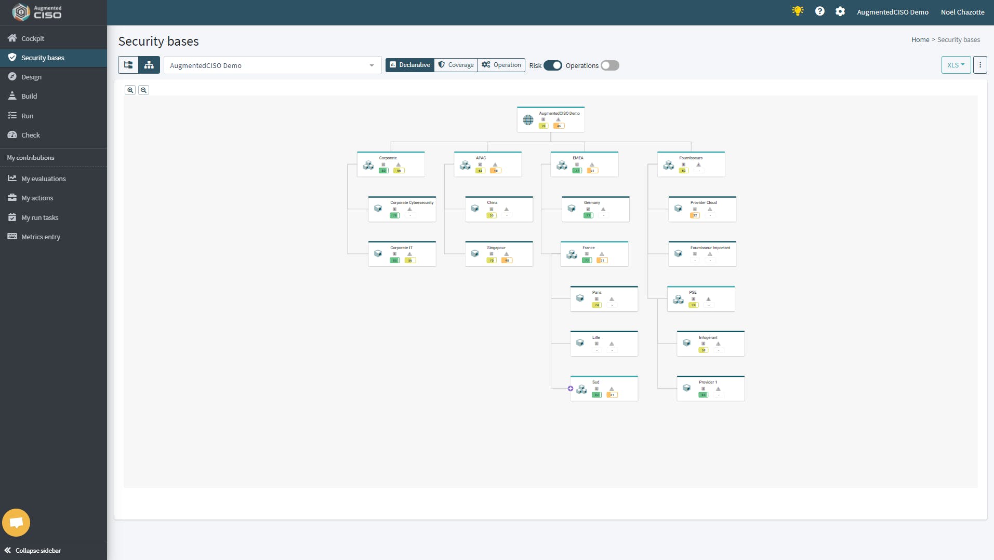The image size is (994, 560).
Task: Click the cube icon on Singapour node
Action: [475, 254]
